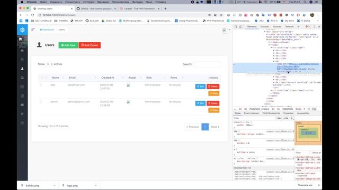Click the Alex row avatar image
Viewport: 339px width, 190px height.
[x=128, y=85]
